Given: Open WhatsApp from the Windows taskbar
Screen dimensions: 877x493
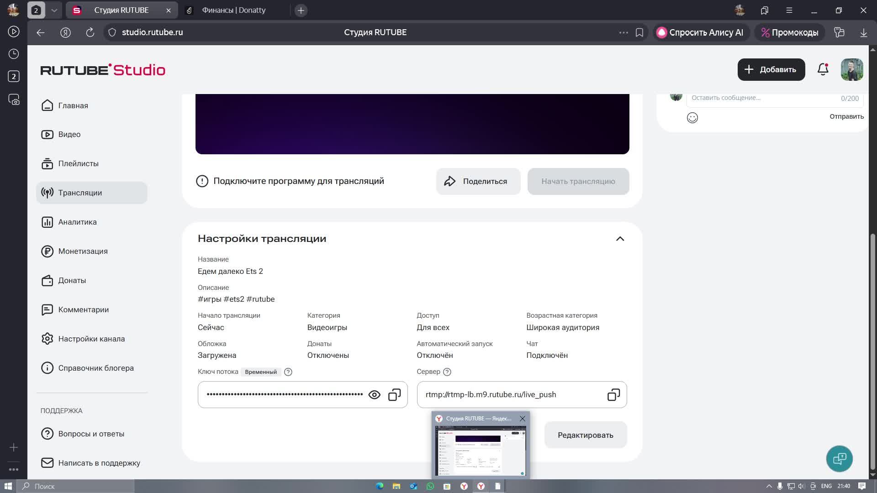Looking at the screenshot, I should click(x=430, y=486).
